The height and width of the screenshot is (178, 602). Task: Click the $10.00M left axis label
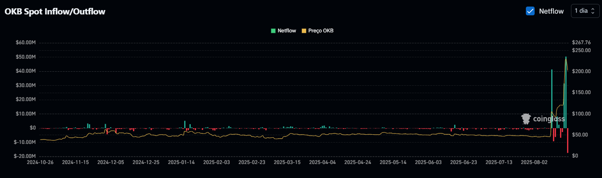(x=26, y=114)
